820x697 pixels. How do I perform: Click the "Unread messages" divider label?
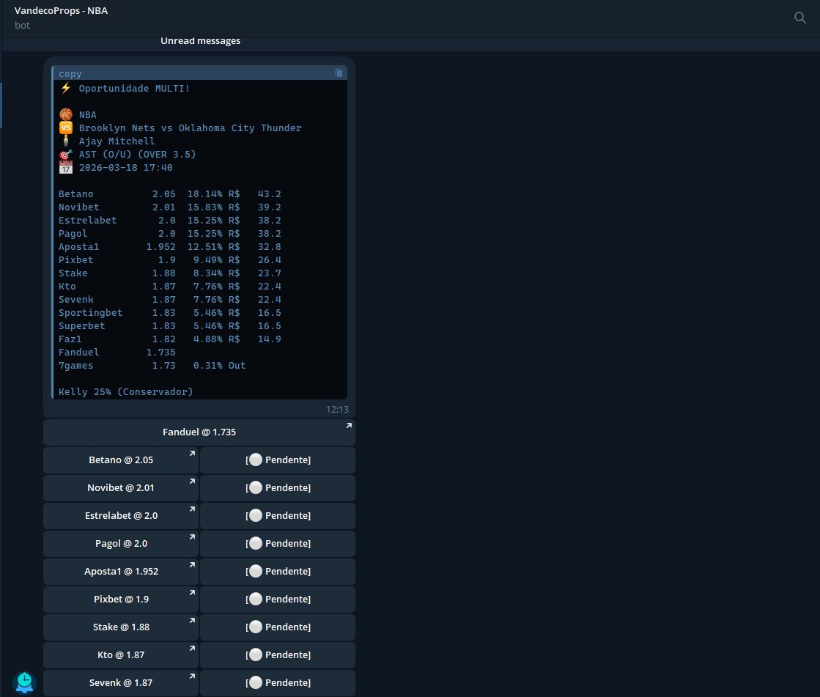coord(200,41)
